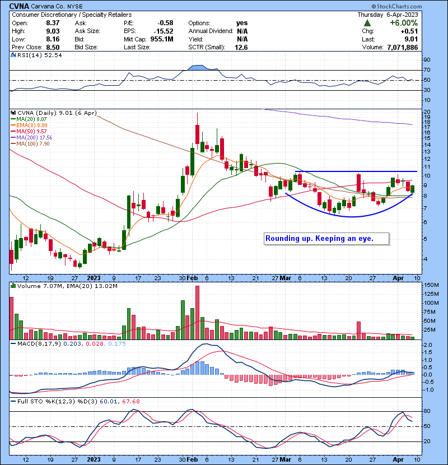The image size is (448, 465).
Task: Click the +6.00% percent change value
Action: pyautogui.click(x=404, y=23)
